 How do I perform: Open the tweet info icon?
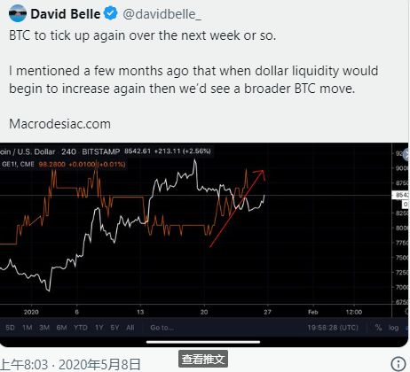click(x=398, y=364)
